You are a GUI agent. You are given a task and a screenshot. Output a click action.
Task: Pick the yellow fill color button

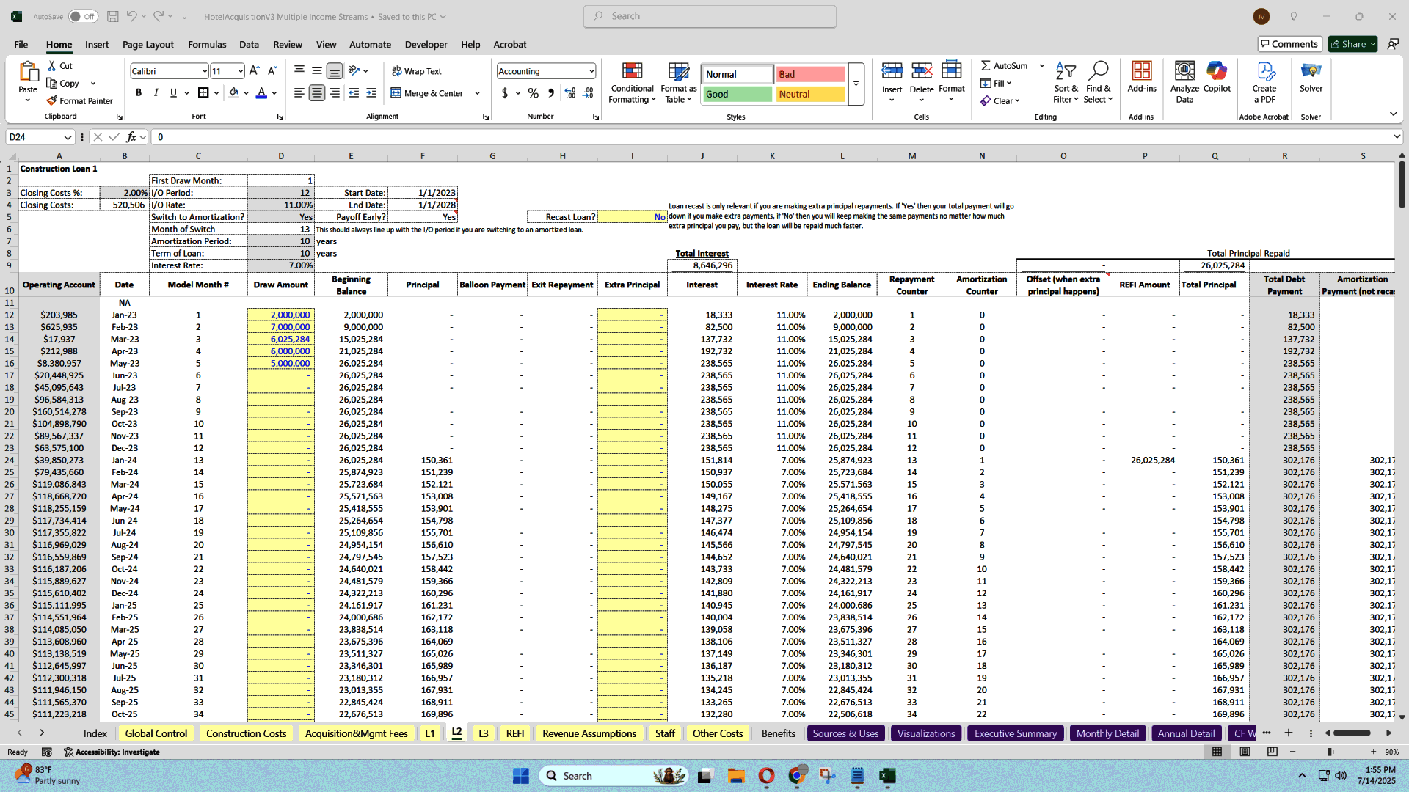click(x=233, y=93)
